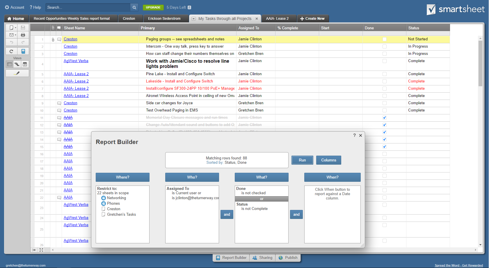Toggle Done checkbox for row 2
The image size is (489, 268).
385,46
